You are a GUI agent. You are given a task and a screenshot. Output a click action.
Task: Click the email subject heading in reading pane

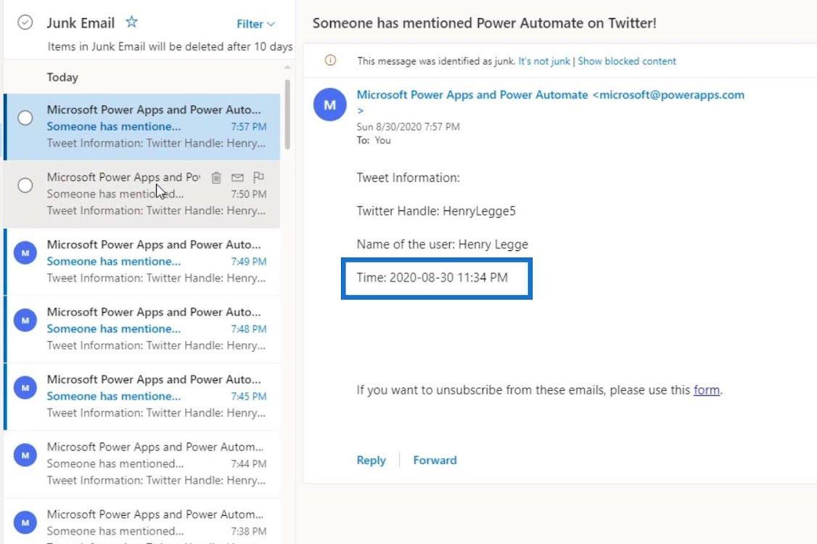tap(485, 23)
